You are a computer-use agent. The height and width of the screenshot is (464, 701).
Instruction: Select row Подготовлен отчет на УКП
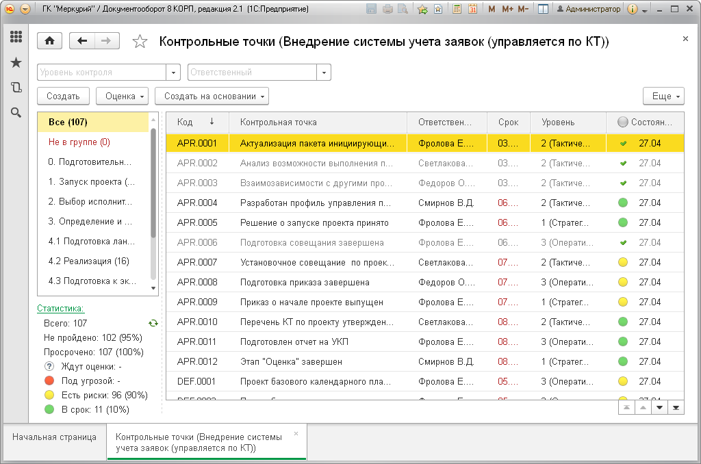coord(424,342)
